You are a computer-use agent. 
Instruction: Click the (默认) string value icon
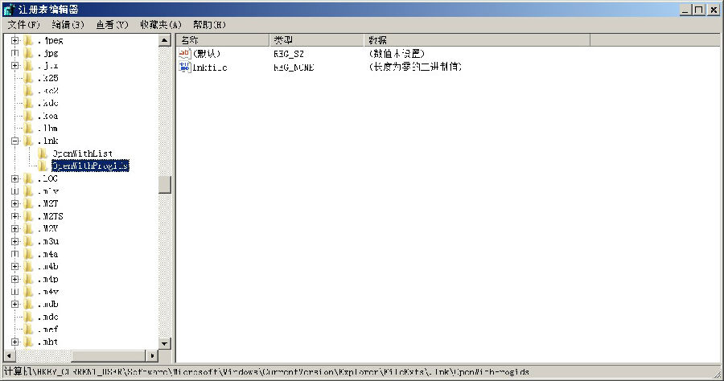(x=183, y=53)
